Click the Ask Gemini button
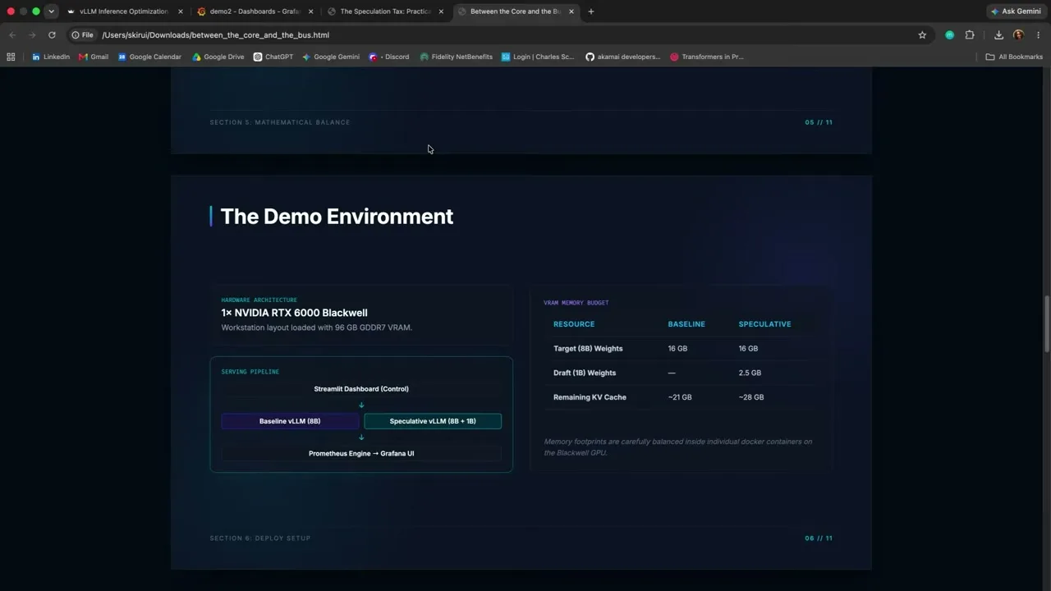 pos(1016,11)
